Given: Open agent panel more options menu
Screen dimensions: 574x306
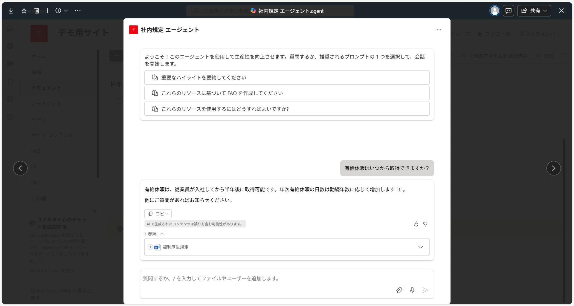Looking at the screenshot, I should [439, 30].
